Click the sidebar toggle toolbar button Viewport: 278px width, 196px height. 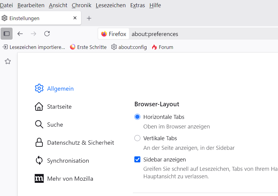coord(7,34)
